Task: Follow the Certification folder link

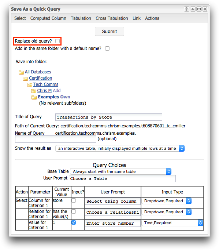Action: point(40,78)
